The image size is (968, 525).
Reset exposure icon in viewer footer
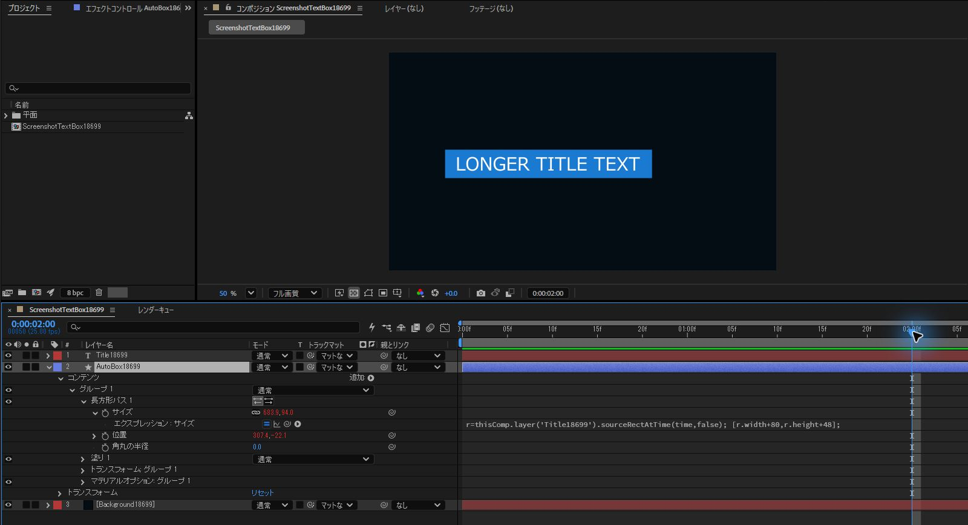point(435,293)
